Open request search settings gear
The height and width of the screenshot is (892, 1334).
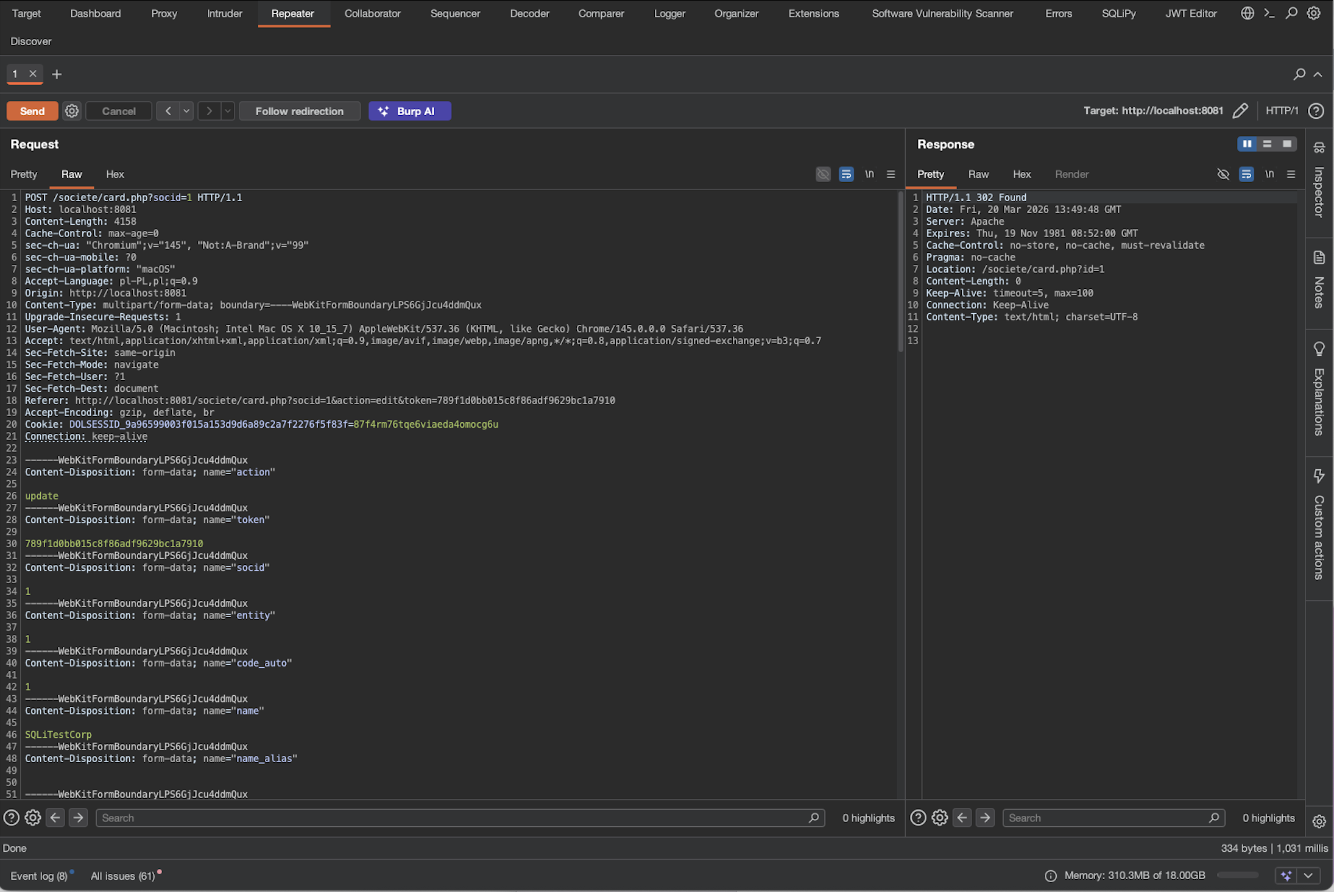(x=33, y=818)
